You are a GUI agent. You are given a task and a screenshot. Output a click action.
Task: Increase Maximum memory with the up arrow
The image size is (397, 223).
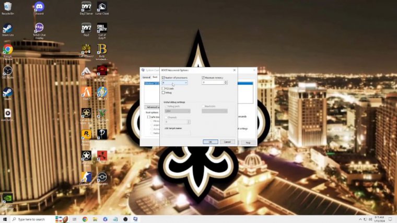click(226, 81)
